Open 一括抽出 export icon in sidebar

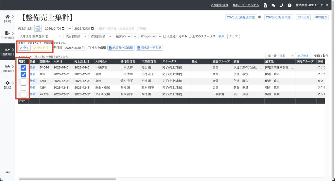[8, 33]
